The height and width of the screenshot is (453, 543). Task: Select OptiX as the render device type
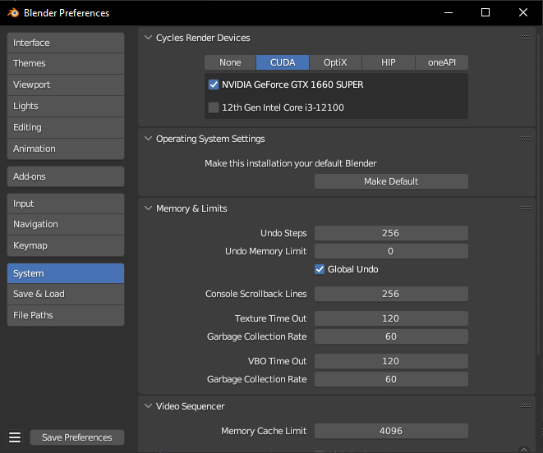coord(335,62)
